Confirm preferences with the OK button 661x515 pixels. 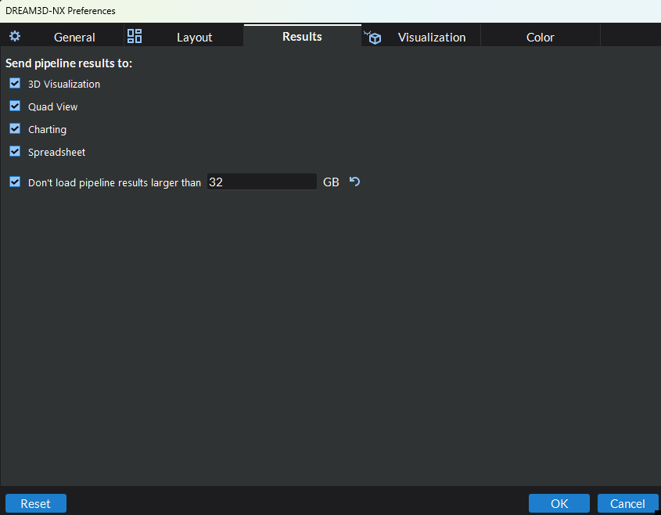tap(559, 503)
